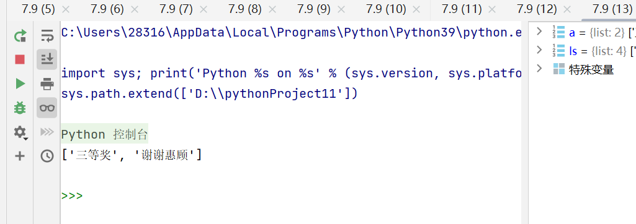636x224 pixels.
Task: Toggle soft-wrap icon
Action: (x=47, y=36)
